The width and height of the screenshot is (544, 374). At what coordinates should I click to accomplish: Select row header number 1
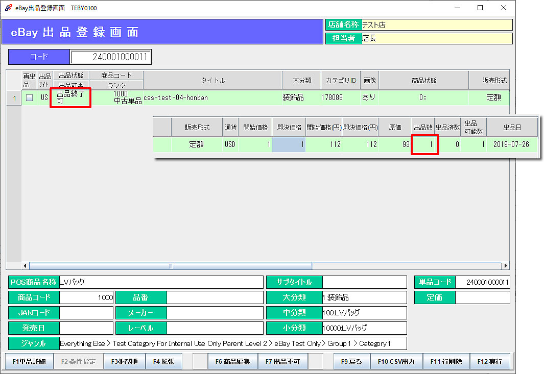point(14,98)
